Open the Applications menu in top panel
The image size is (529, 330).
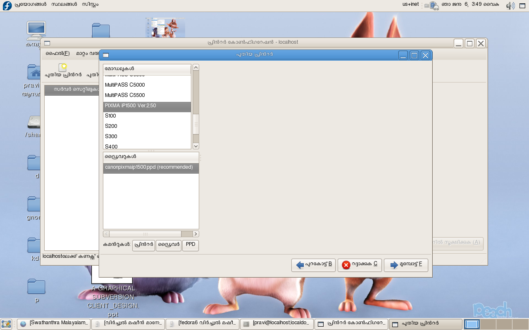(x=30, y=5)
